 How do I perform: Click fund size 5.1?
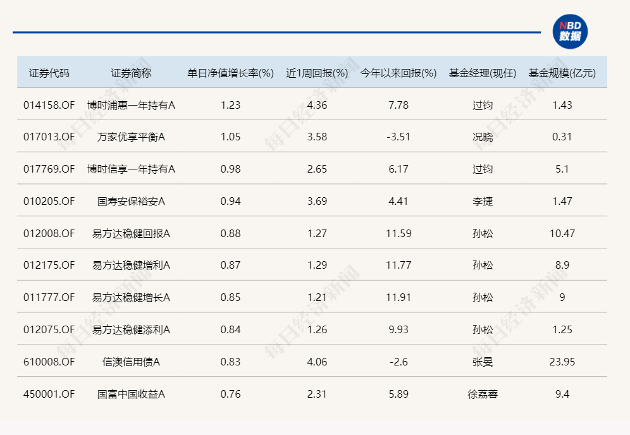point(562,169)
